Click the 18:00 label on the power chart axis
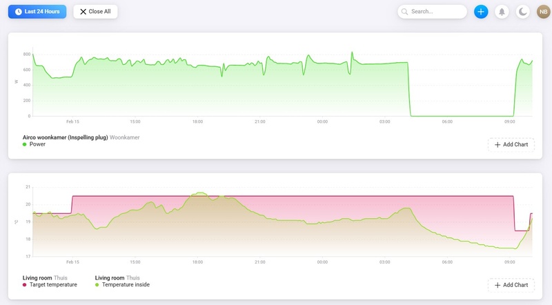 tap(197, 122)
